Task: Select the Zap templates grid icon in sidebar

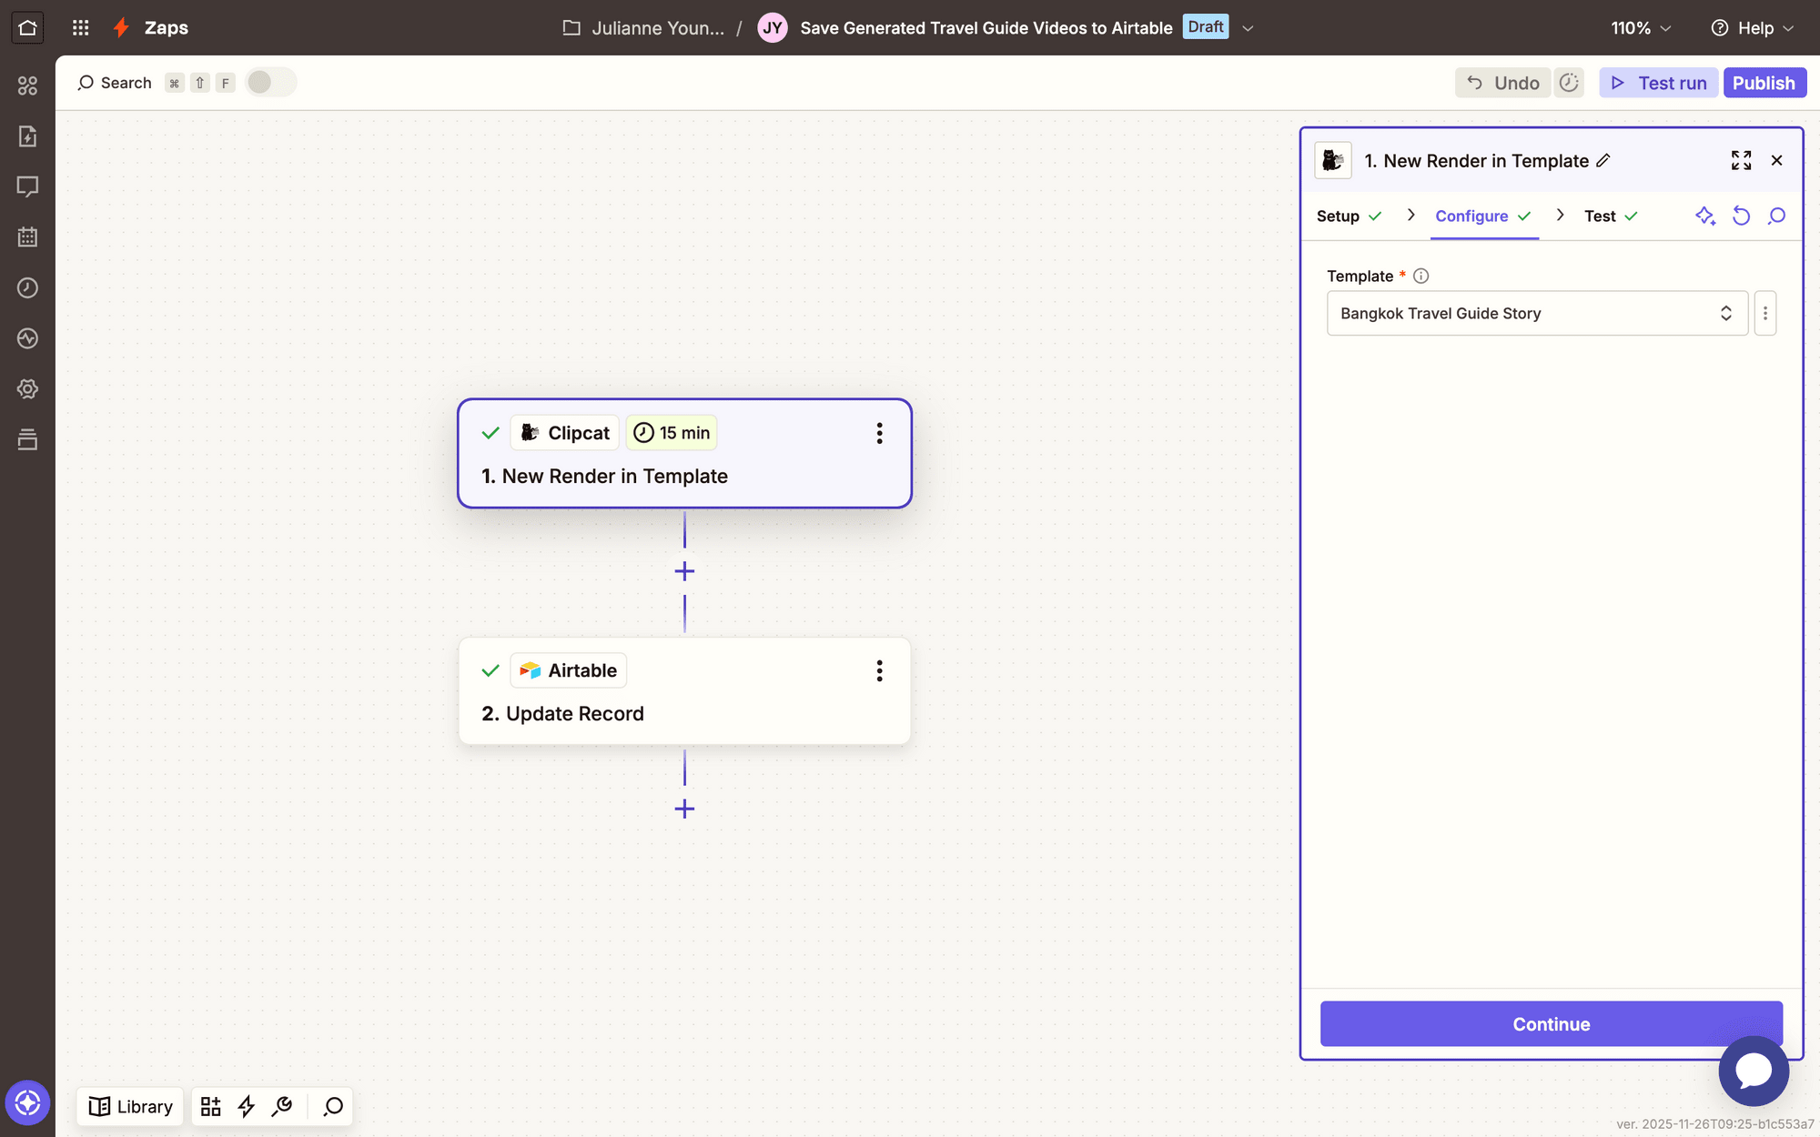Action: tap(27, 85)
